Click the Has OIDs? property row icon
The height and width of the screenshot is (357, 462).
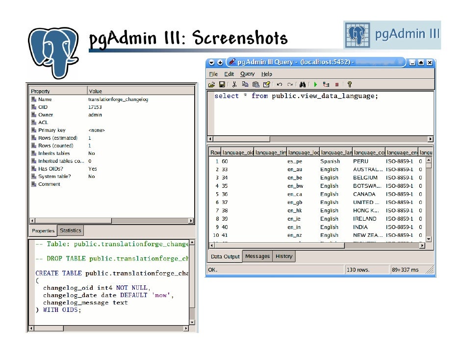[34, 169]
